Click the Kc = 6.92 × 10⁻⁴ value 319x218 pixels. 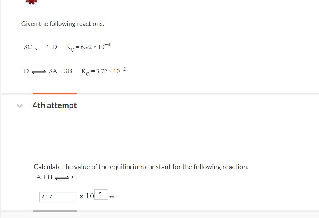88,47
